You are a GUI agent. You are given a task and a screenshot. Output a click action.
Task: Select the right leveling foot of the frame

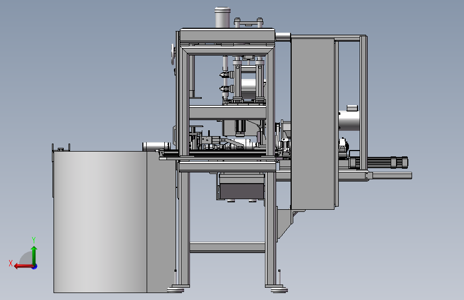point(279,290)
